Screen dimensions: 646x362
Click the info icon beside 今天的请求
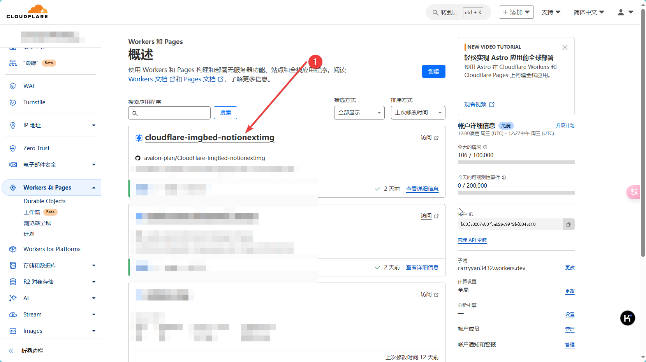coord(485,147)
